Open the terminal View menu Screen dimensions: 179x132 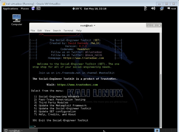point(47,31)
